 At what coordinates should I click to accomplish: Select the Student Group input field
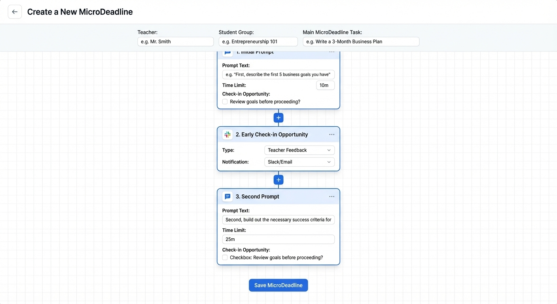tap(258, 42)
